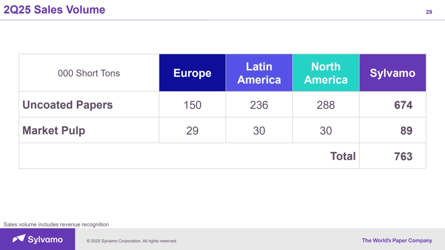
Task: Select the sales volume revenue recognition footnote
Action: pos(56,225)
